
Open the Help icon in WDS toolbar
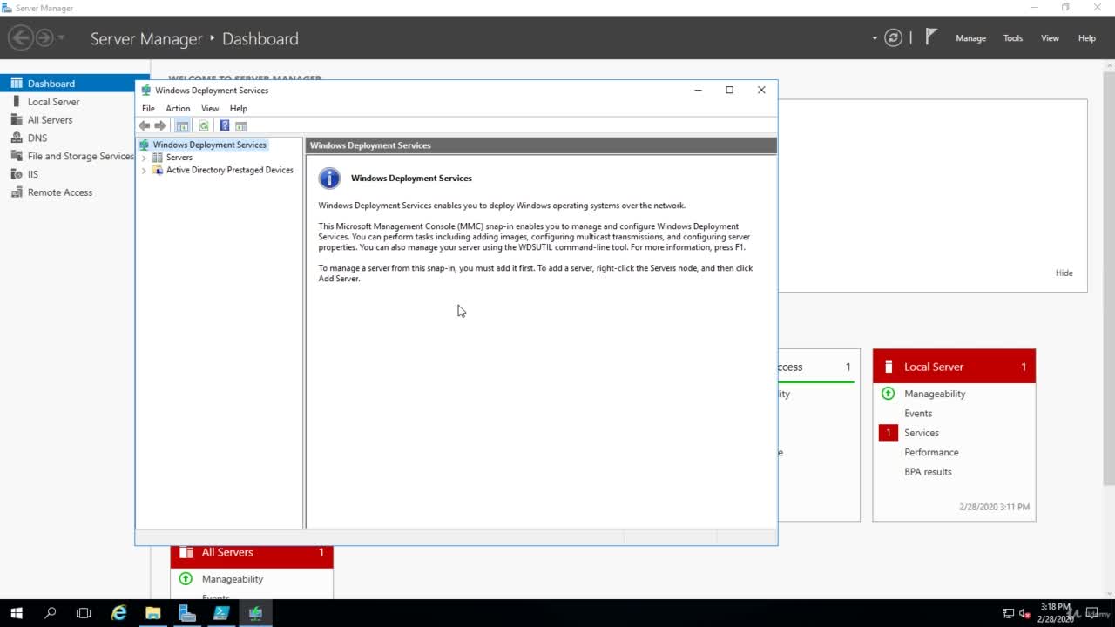(225, 125)
